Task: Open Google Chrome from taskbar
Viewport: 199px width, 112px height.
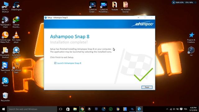Action: click(x=82, y=109)
